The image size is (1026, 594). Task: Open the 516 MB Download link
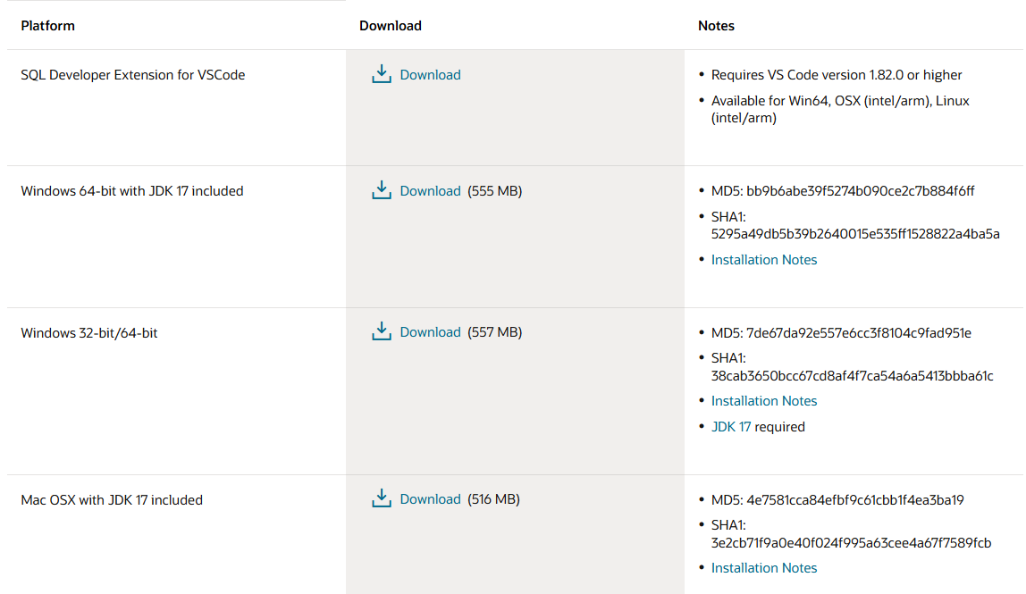click(x=430, y=499)
